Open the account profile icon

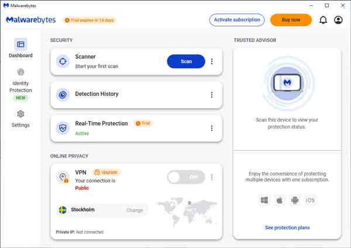click(x=338, y=20)
